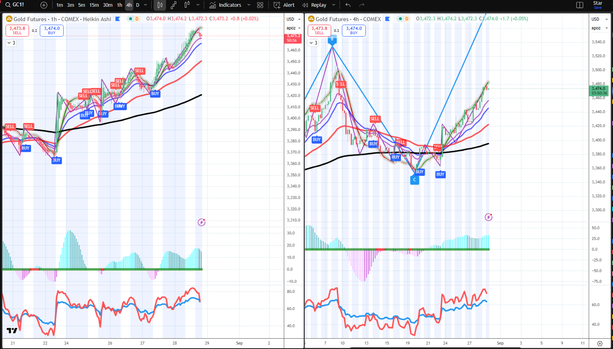This screenshot has width=613, height=349.
Task: Click the gold symbol logo on 4h chart
Action: [311, 19]
